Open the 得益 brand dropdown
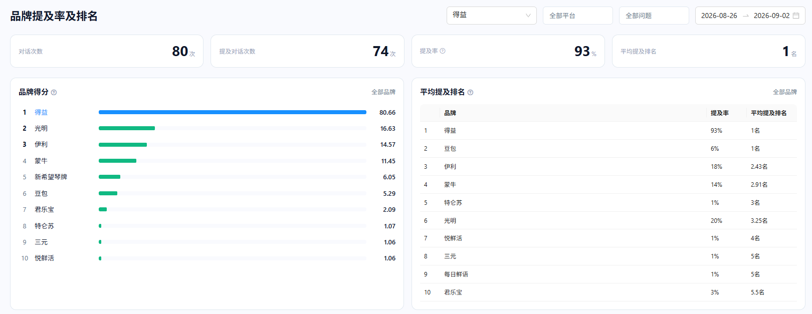Viewport: 812px width, 314px height. point(491,16)
